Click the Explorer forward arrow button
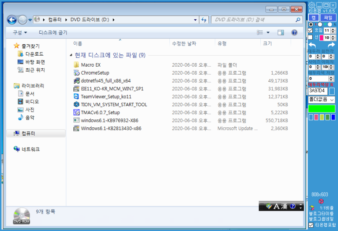This screenshot has height=231, width=338. point(22,20)
